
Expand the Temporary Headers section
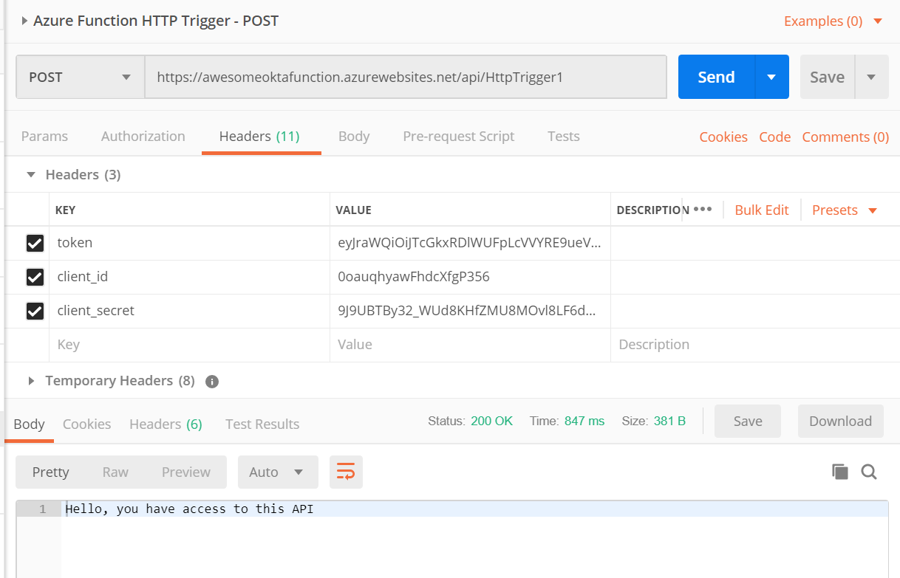[x=31, y=381]
